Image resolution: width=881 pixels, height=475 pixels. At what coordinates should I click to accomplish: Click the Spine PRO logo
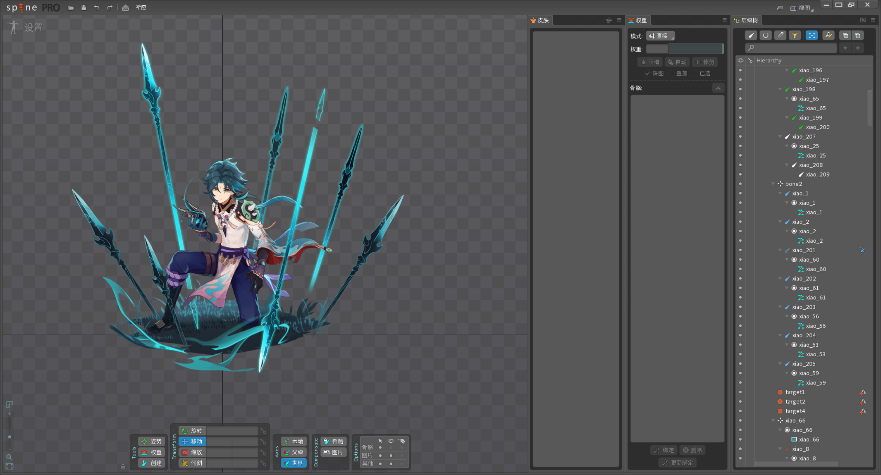[33, 8]
